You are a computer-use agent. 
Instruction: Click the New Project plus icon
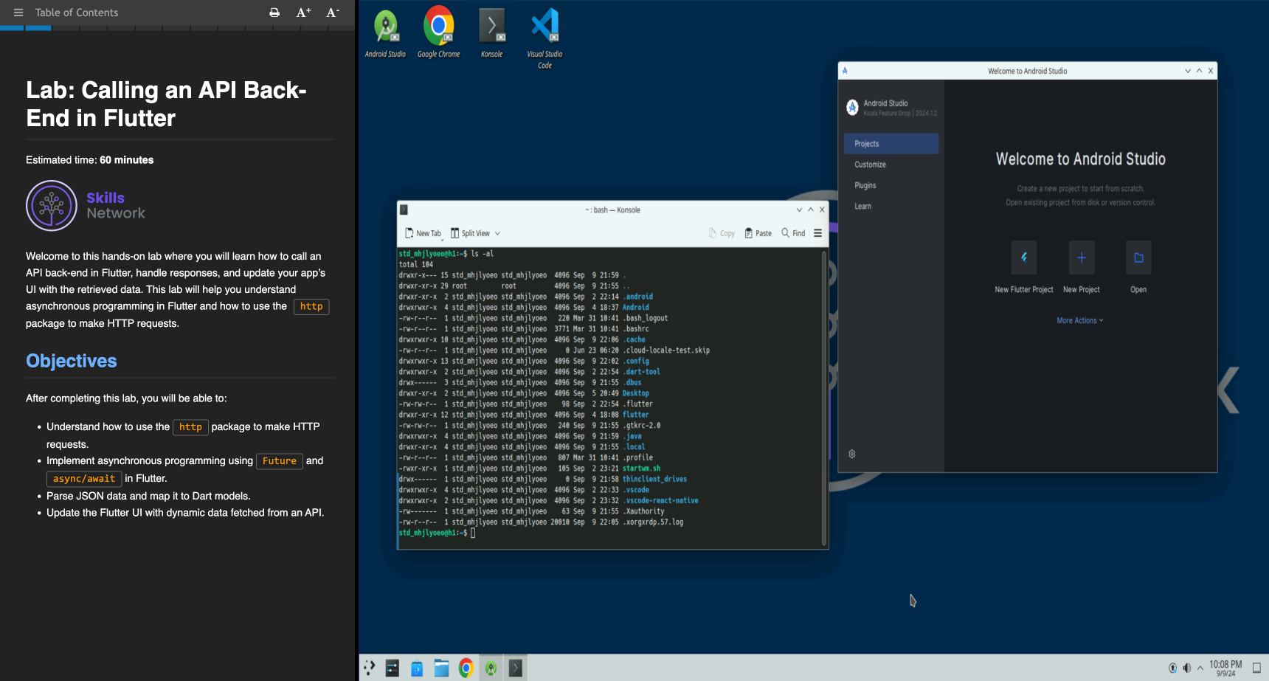tap(1082, 257)
